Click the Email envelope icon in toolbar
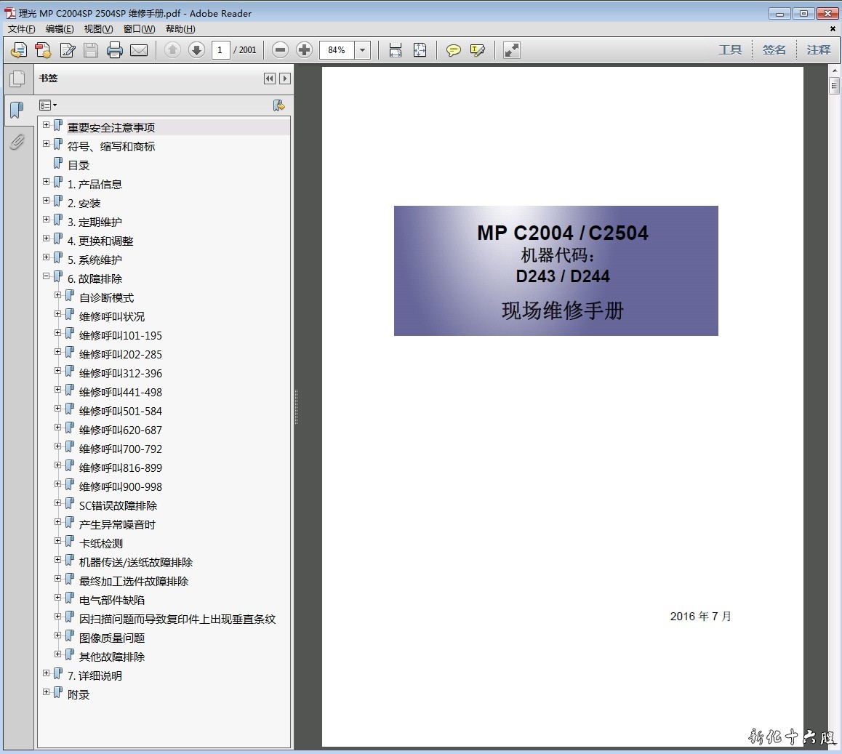The image size is (842, 754). pyautogui.click(x=139, y=50)
